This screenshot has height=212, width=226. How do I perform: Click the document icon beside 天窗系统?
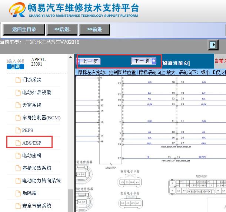pos(18,105)
